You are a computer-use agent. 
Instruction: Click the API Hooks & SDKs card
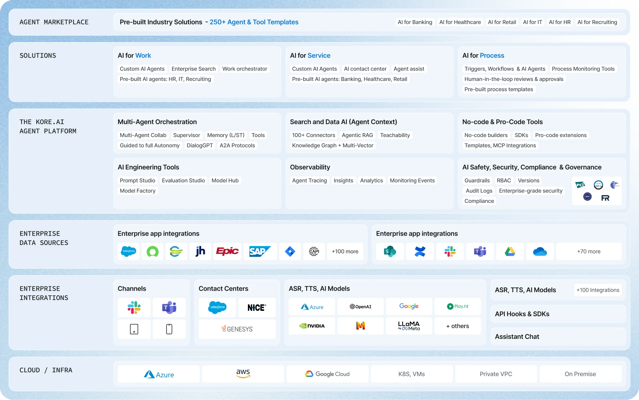pyautogui.click(x=558, y=314)
